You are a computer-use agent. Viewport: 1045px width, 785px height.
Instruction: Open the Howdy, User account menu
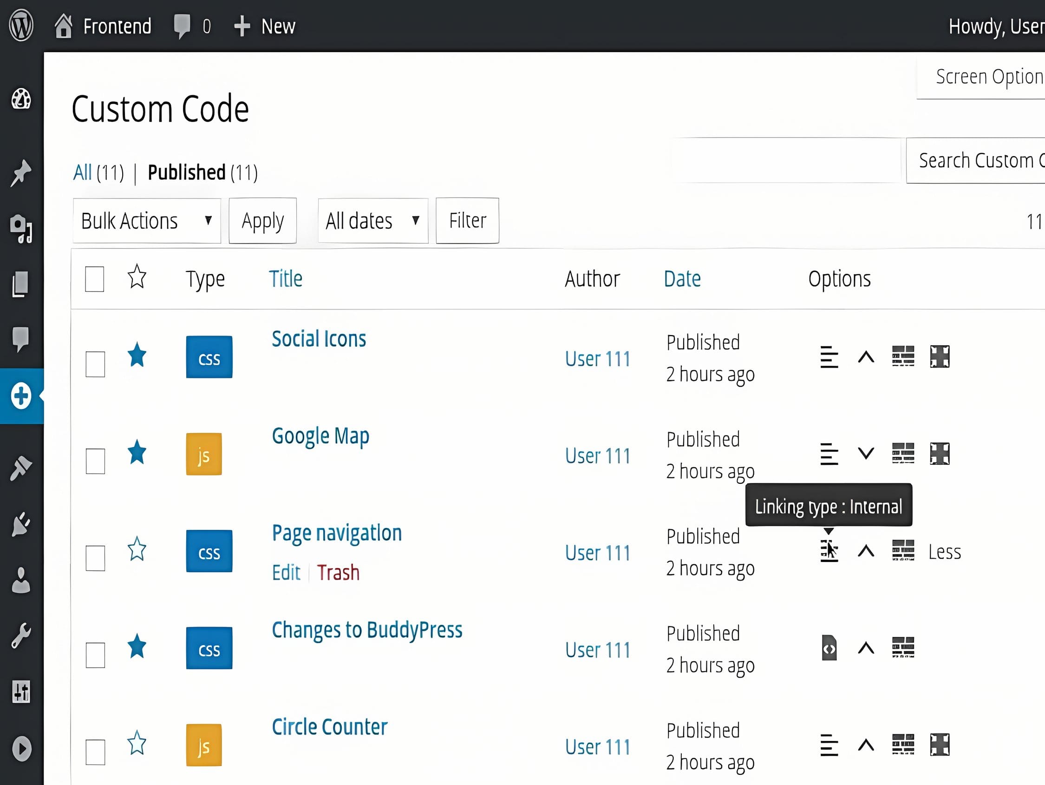[996, 27]
